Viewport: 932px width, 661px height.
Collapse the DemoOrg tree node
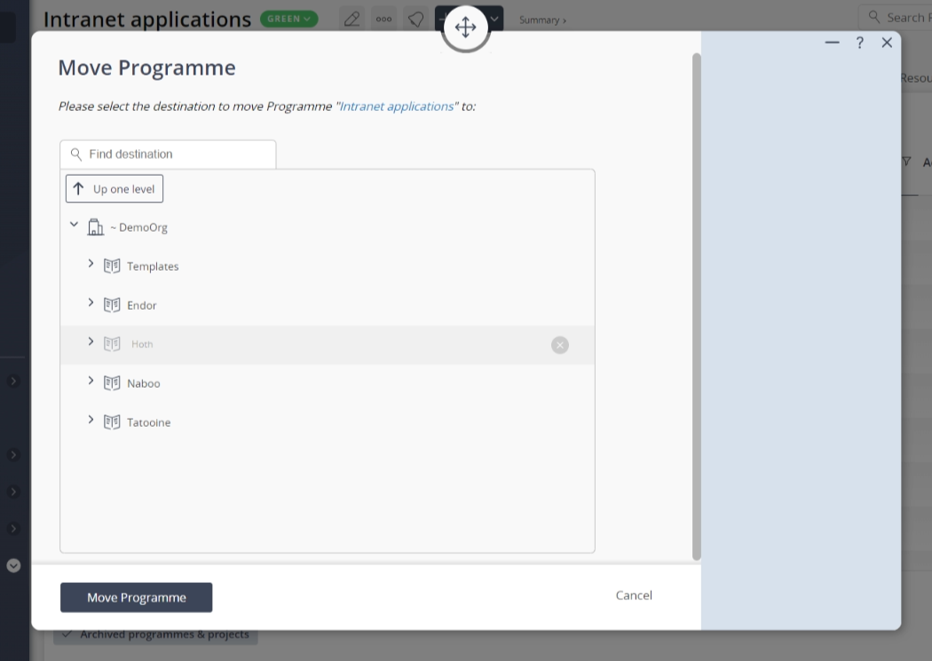coord(74,225)
